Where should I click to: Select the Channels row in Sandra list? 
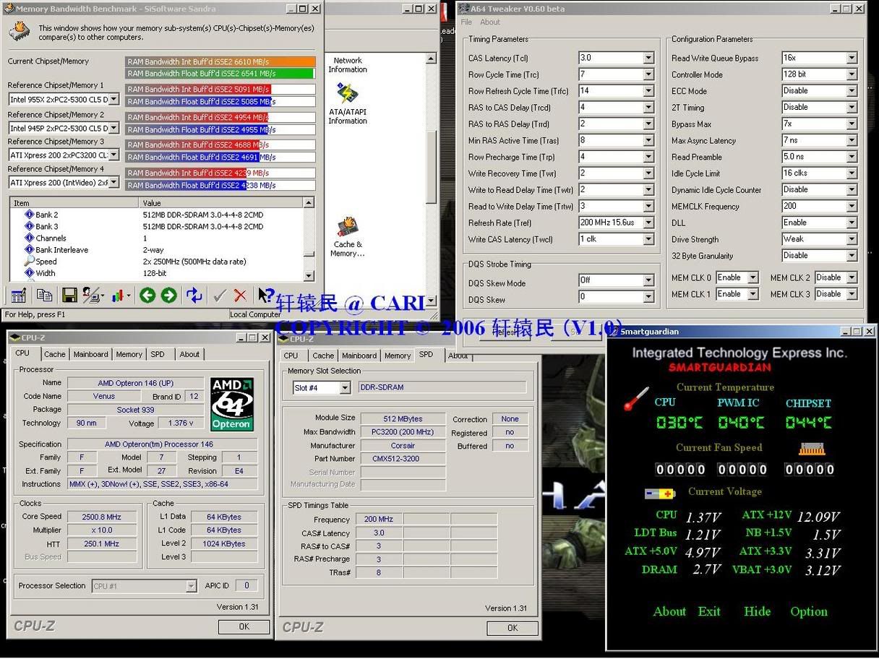coord(162,238)
